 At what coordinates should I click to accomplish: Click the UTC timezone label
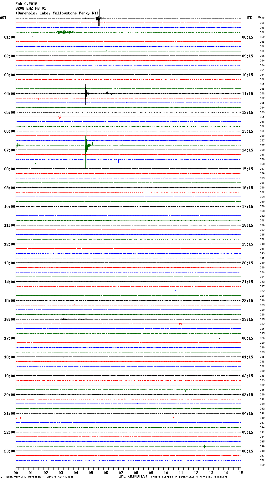(248, 18)
